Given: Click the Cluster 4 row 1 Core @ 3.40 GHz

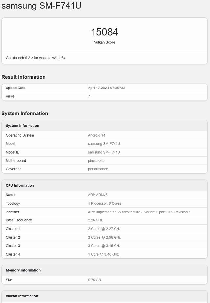Looking at the screenshot, I should click(104, 254).
